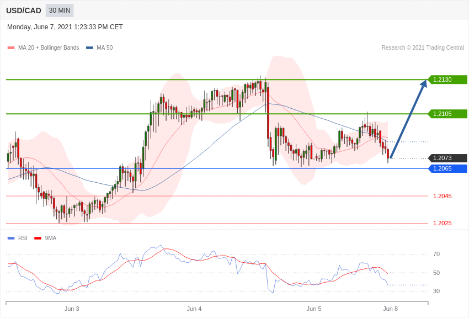Image resolution: width=469 pixels, height=318 pixels.
Task: Click the red 1.2045 support label
Action: tap(443, 196)
